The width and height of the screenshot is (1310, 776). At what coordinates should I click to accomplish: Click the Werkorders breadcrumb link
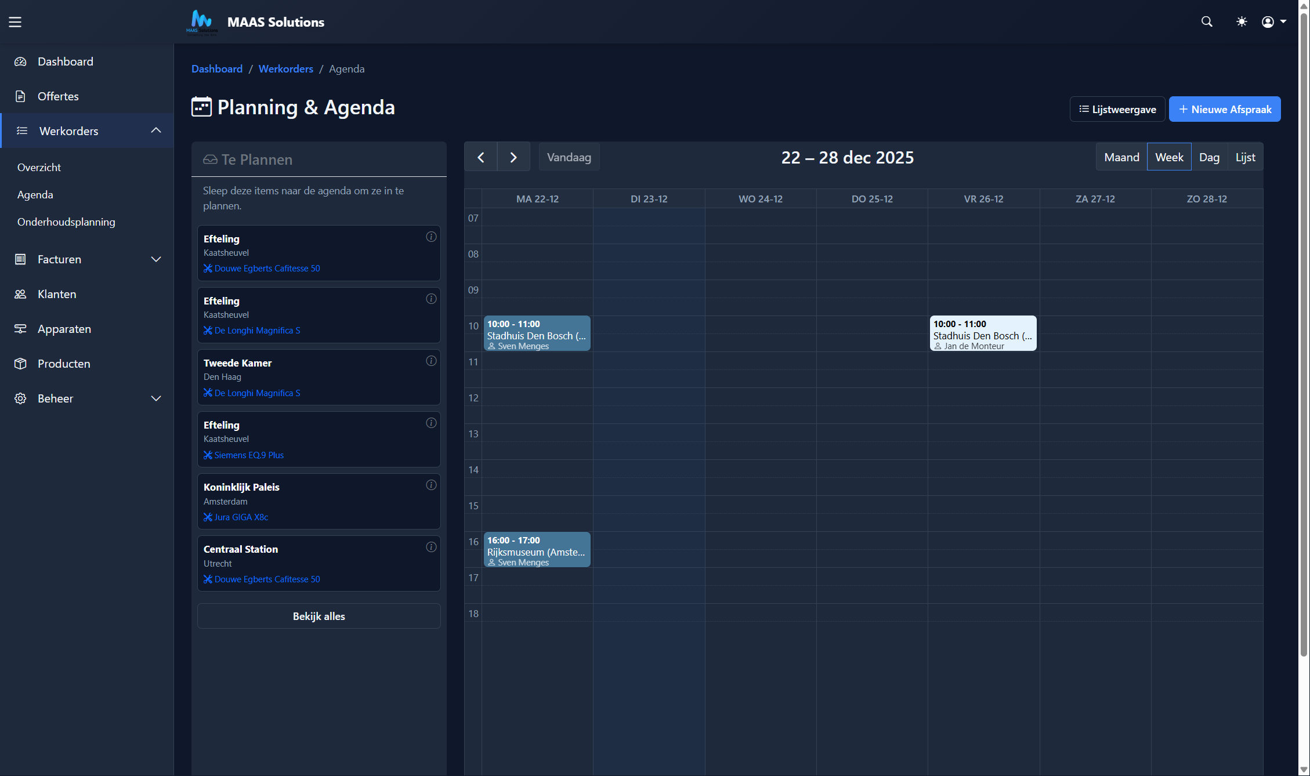click(285, 68)
